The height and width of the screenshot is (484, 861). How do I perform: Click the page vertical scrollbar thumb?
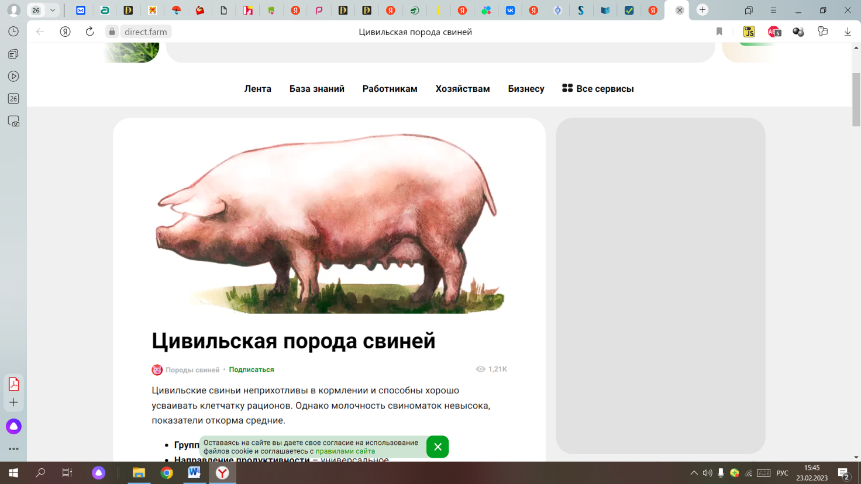pos(856,99)
